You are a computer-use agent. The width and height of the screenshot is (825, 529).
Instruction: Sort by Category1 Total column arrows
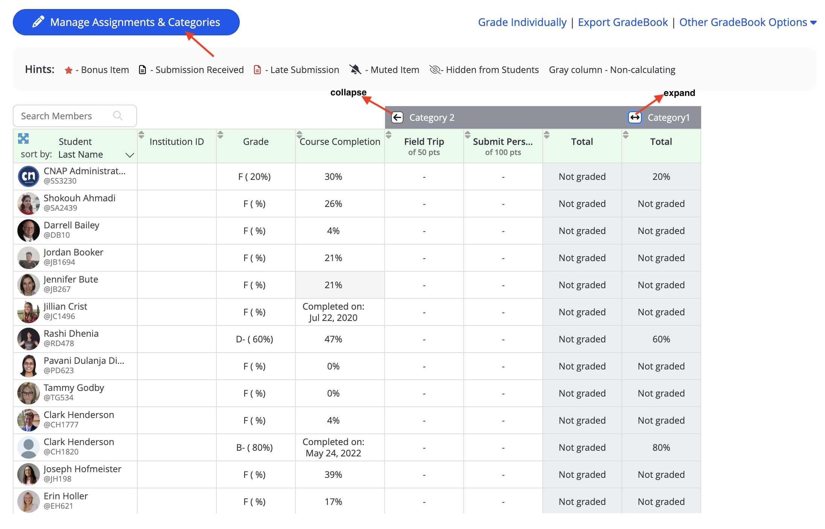click(626, 135)
